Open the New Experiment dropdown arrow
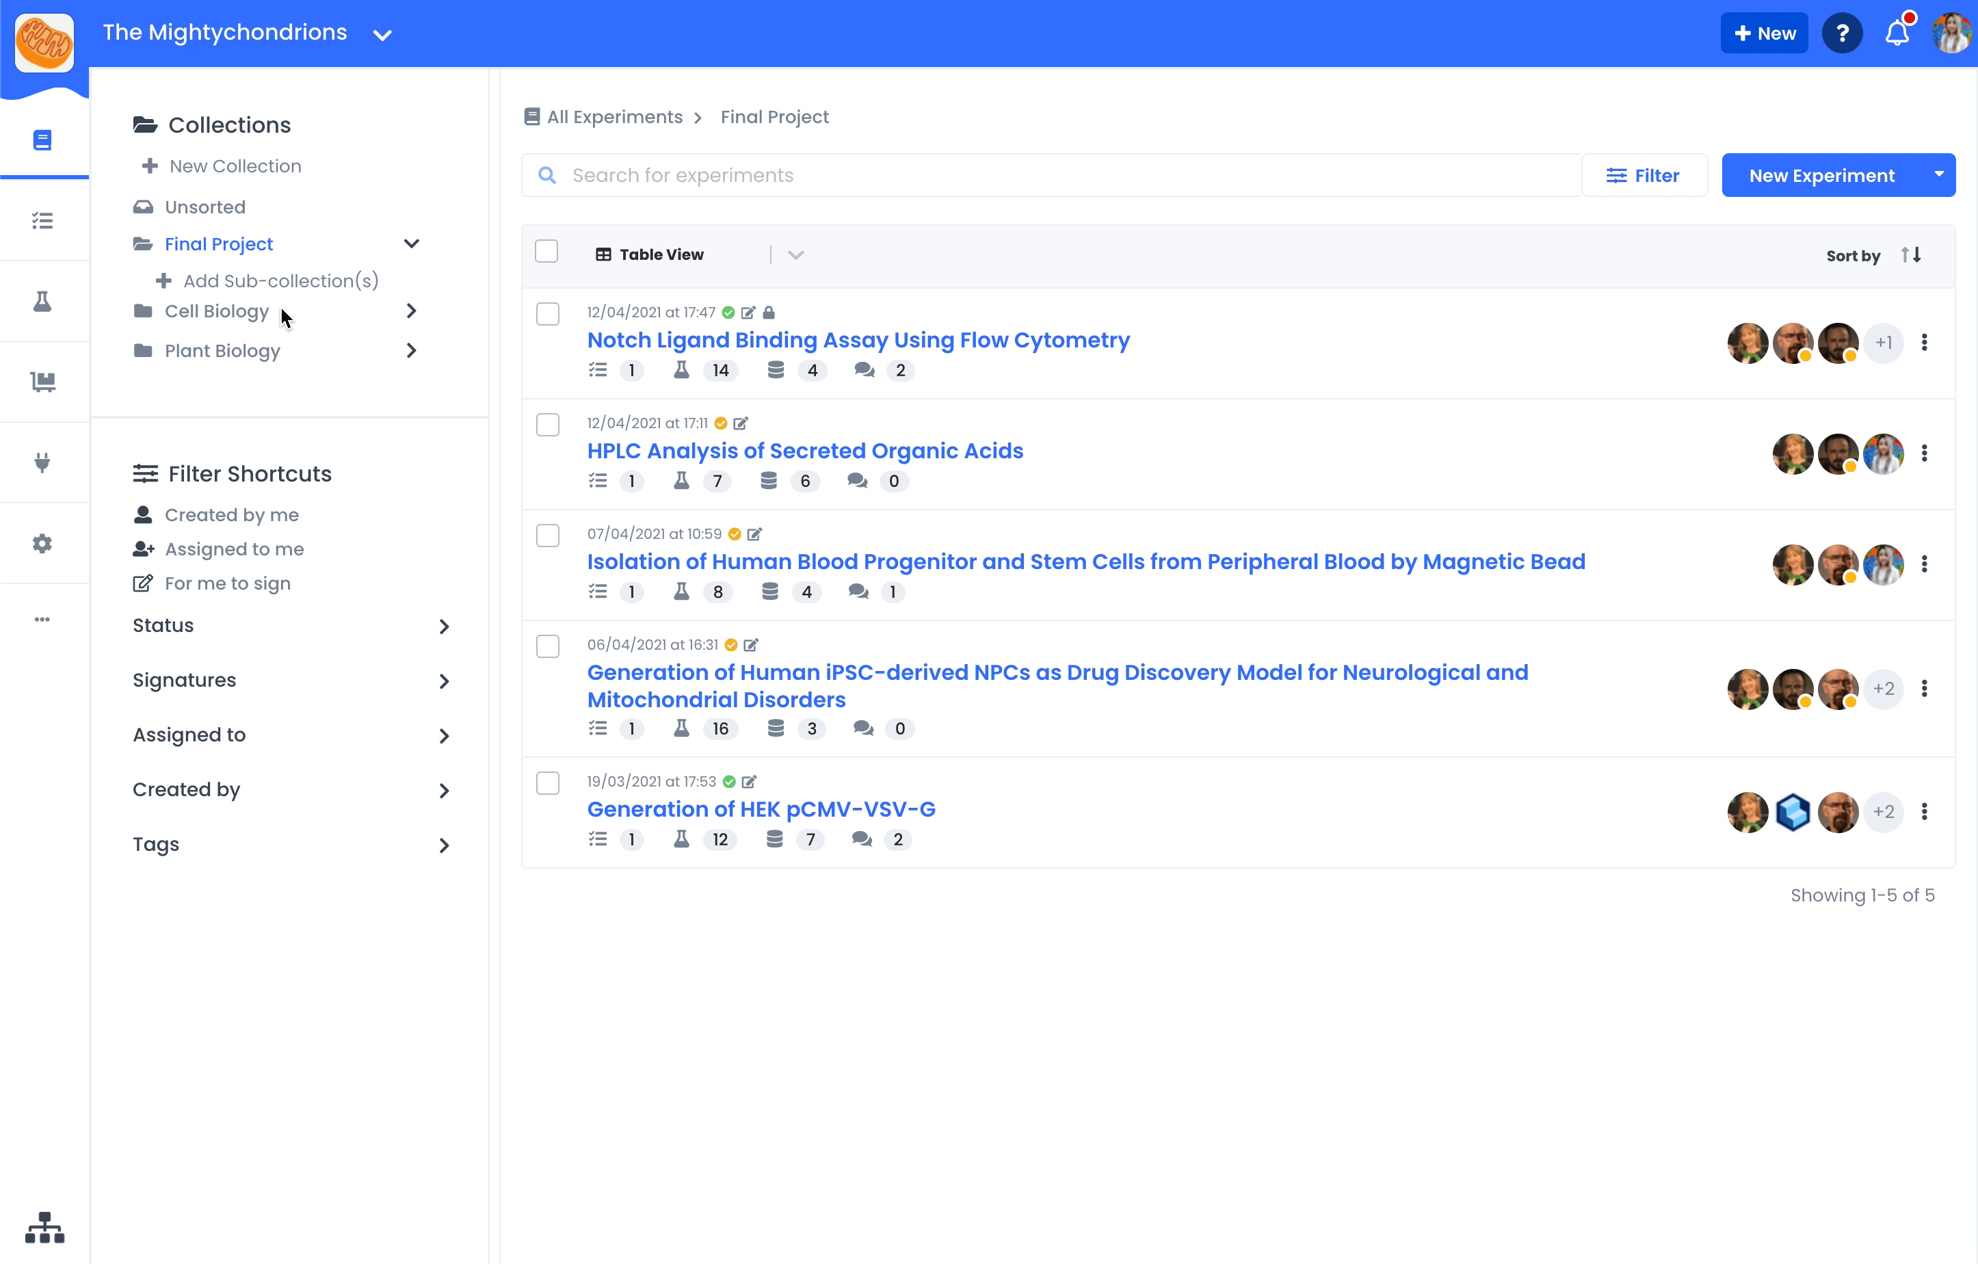1978x1264 pixels. coord(1938,175)
